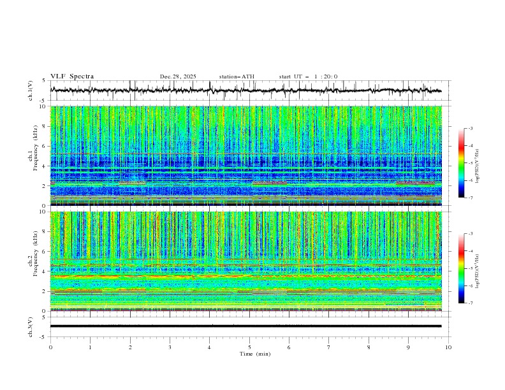Select the date label "Dec. 28, 2025"

pyautogui.click(x=178, y=76)
